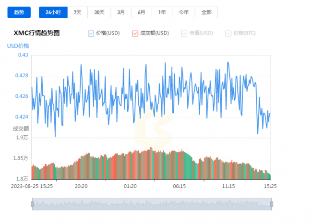Click the 20:20 time axis label
The height and width of the screenshot is (224, 312).
pos(81,186)
